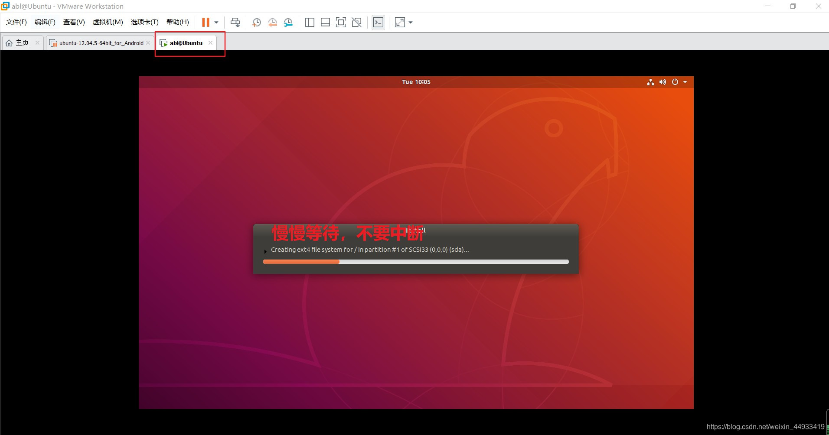Click the Ubuntu power icon
This screenshot has height=435, width=829.
click(675, 82)
